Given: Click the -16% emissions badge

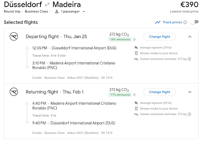Looking at the screenshot, I should (x=120, y=40).
